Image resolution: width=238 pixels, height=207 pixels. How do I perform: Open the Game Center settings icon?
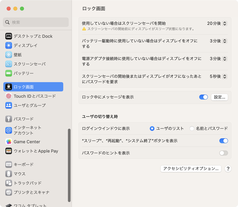tap(9, 142)
